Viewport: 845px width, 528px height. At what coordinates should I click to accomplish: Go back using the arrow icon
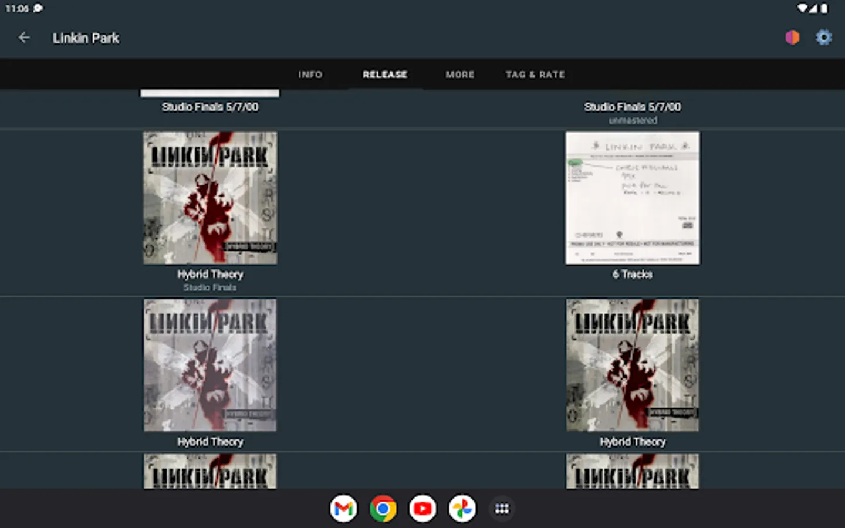(24, 38)
